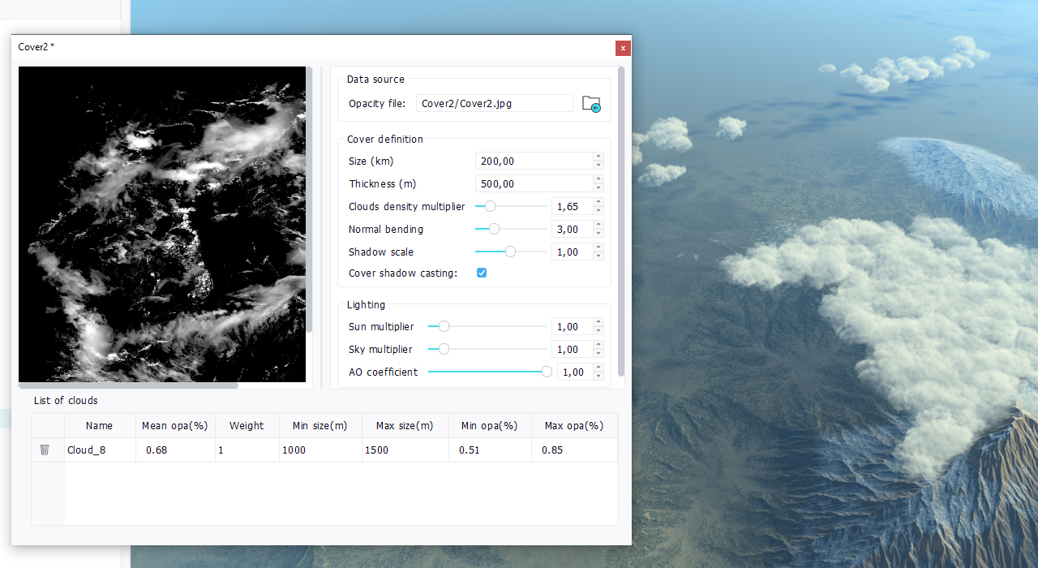This screenshot has width=1038, height=568.
Task: Click the Opacity file path field
Action: click(x=494, y=104)
